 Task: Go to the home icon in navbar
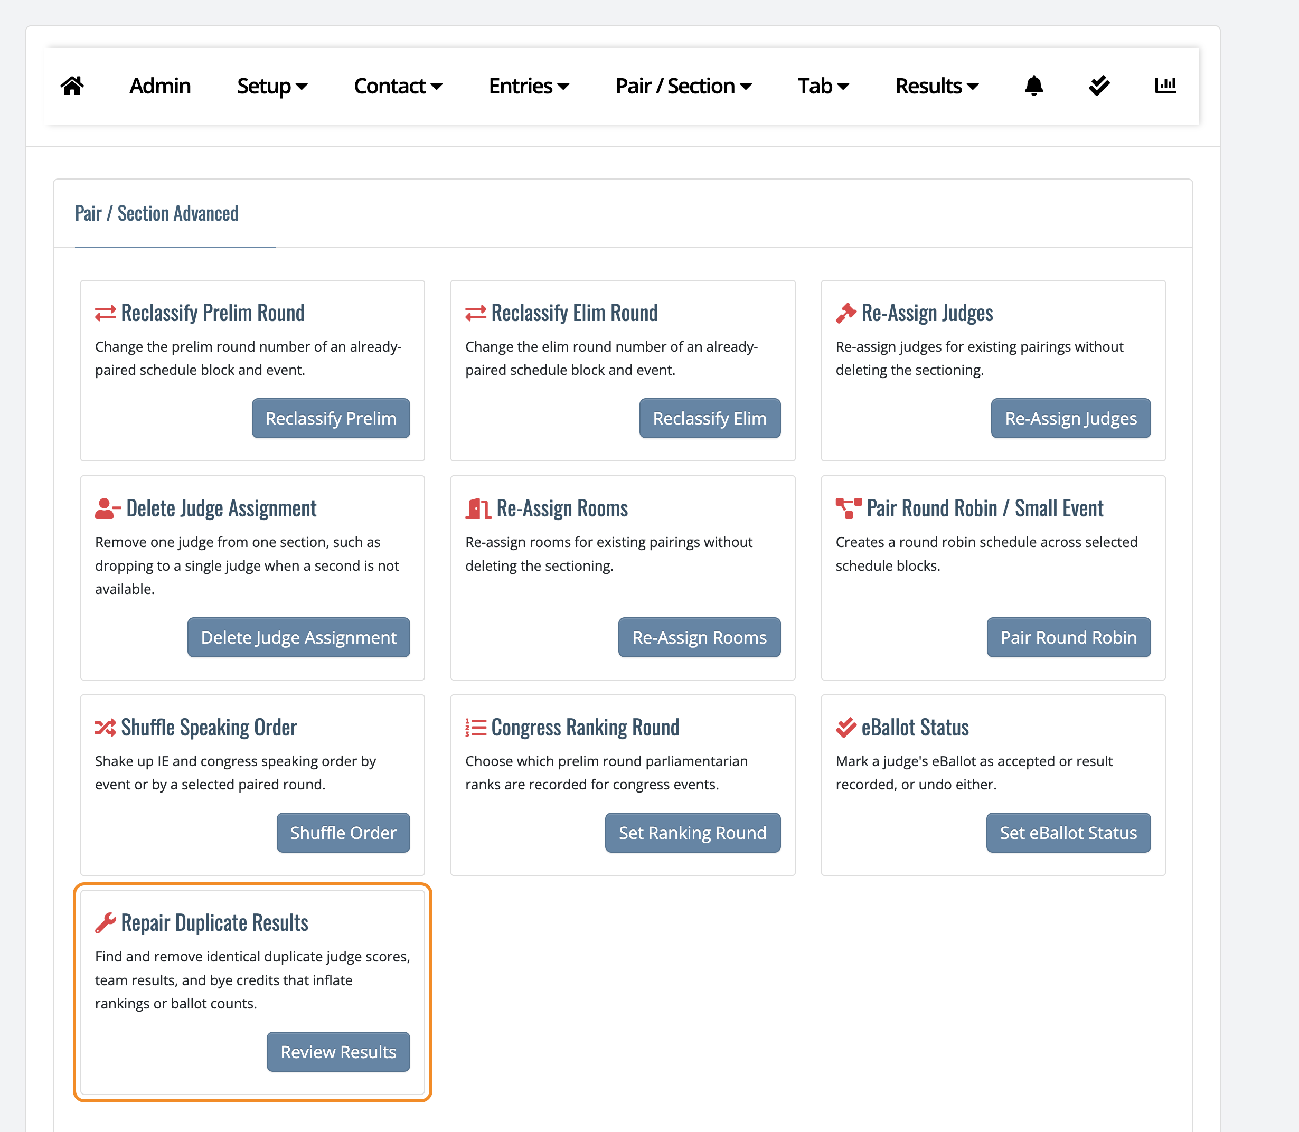pyautogui.click(x=72, y=86)
